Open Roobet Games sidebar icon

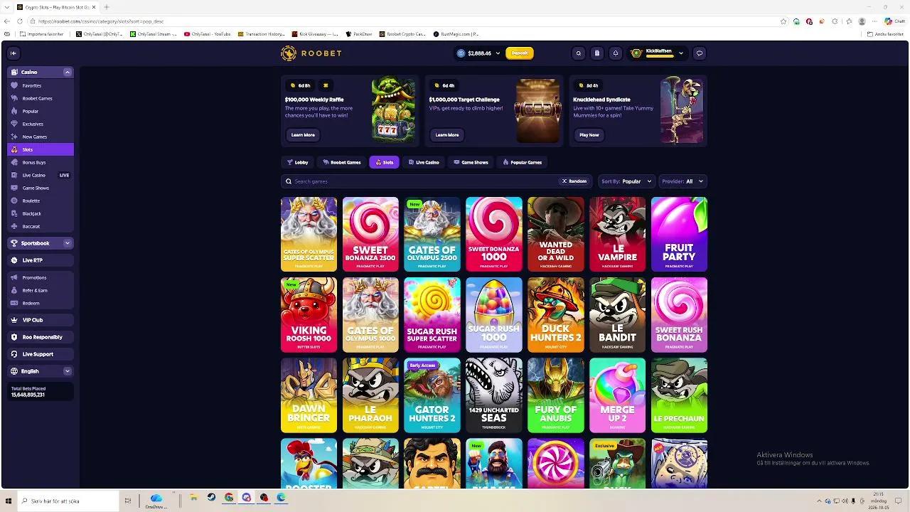pyautogui.click(x=14, y=98)
